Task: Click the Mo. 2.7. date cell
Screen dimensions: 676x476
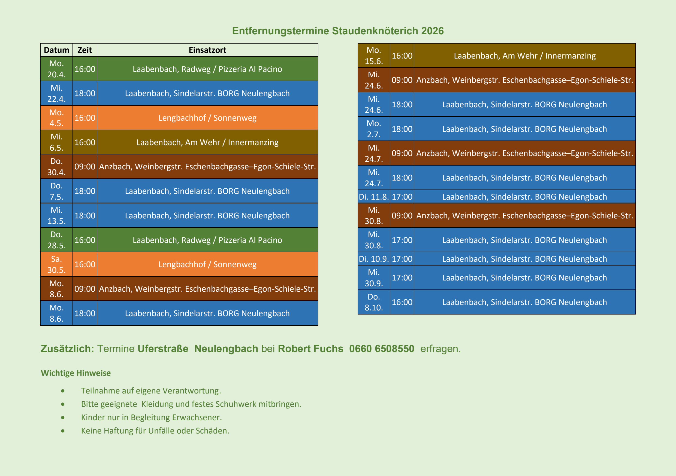Action: pos(374,129)
